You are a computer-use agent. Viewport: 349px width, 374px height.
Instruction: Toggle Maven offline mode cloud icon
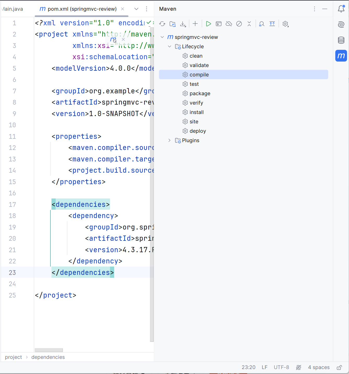229,24
